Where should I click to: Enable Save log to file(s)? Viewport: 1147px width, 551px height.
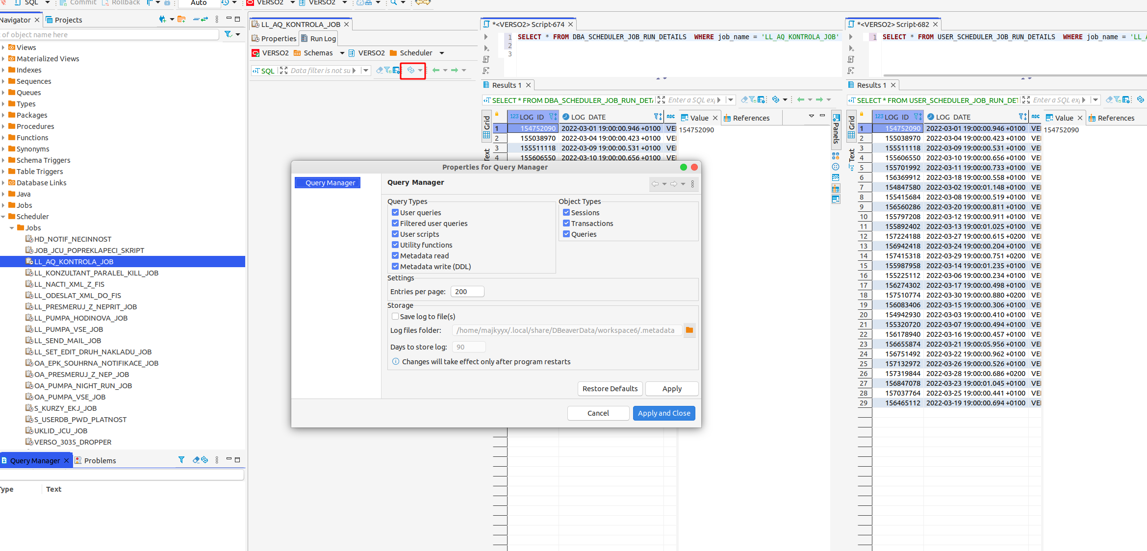pos(395,316)
